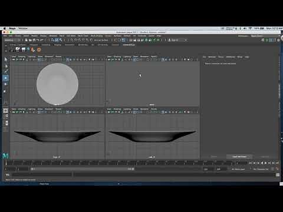Toggle Snap to Points

tap(80, 40)
